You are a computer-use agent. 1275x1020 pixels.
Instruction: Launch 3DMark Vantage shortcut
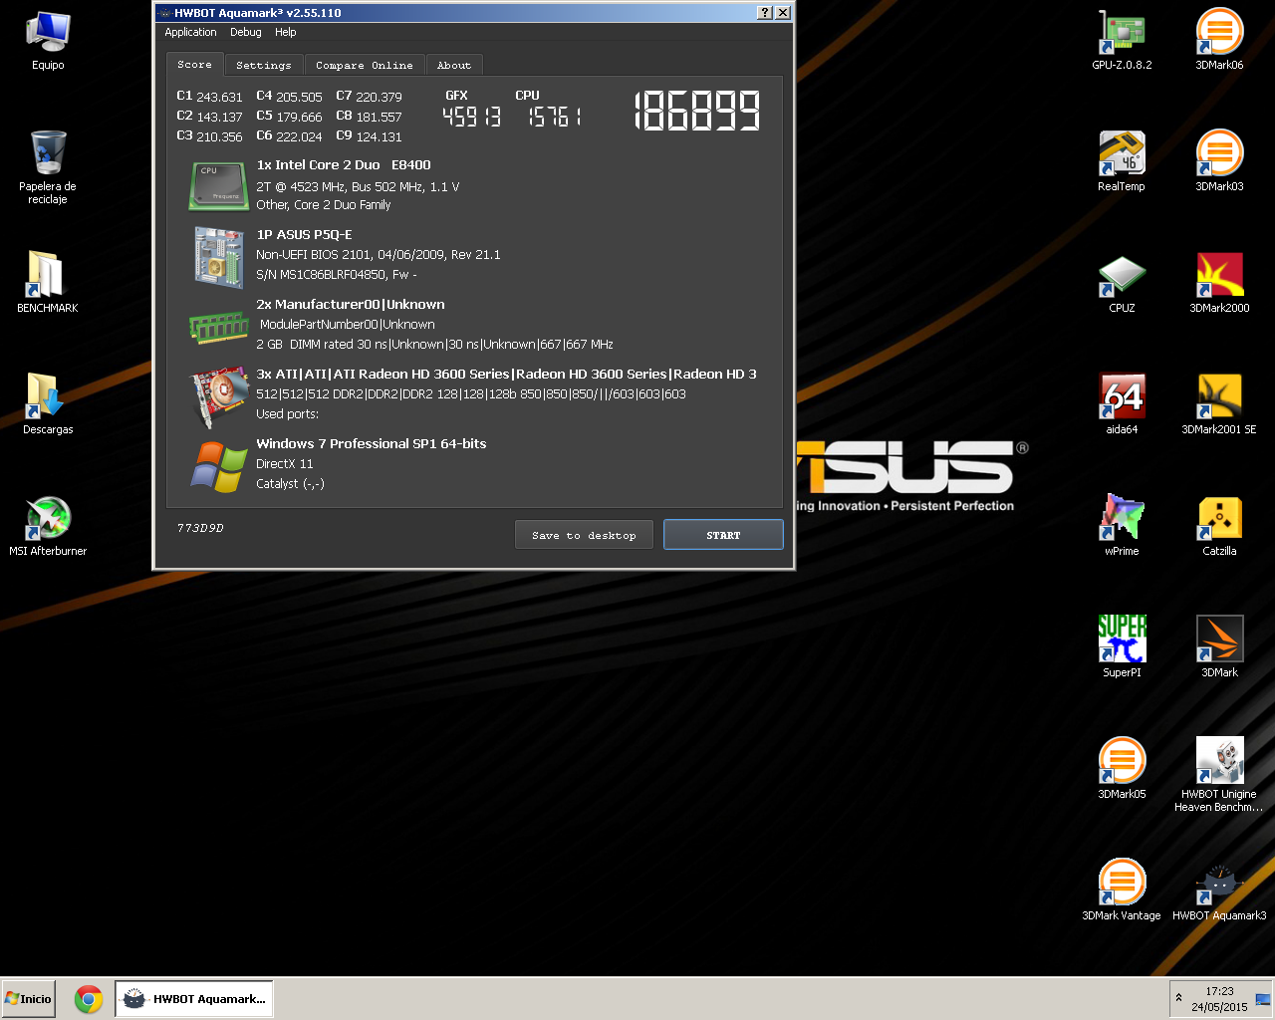tap(1122, 891)
